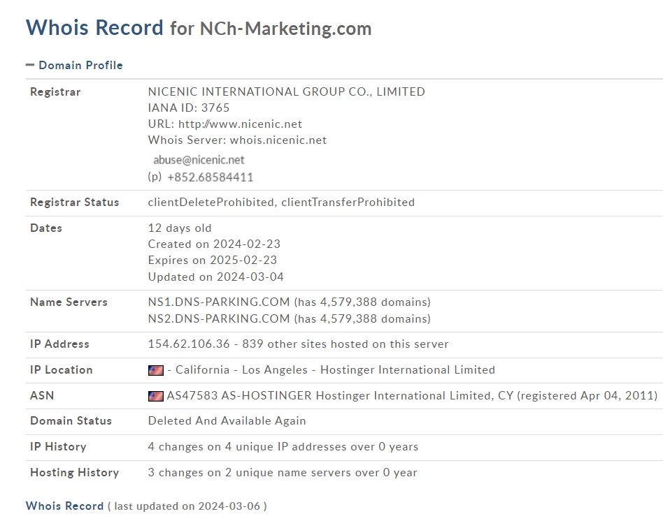Image resolution: width=663 pixels, height=514 pixels.
Task: Collapse the Domain Profile section
Action: (x=29, y=65)
